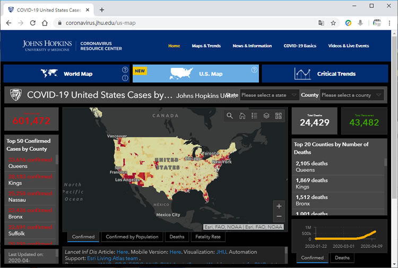The image size is (398, 268).
Task: Open the map layers icon
Action: pyautogui.click(x=266, y=116)
